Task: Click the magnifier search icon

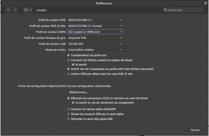Action: coord(165,10)
